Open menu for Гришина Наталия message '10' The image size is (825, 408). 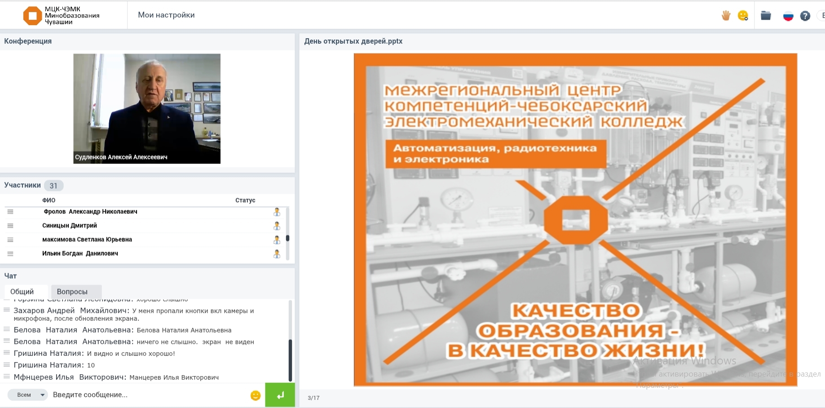tap(7, 364)
